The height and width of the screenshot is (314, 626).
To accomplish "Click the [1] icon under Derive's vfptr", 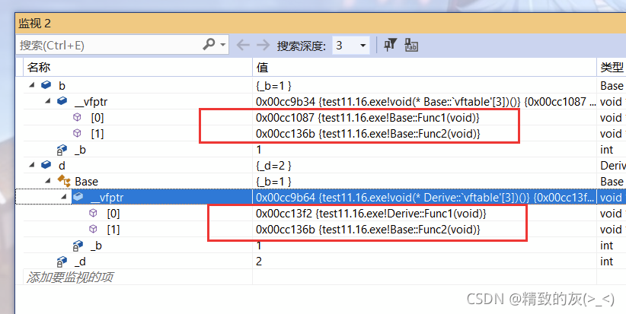I will click(93, 229).
